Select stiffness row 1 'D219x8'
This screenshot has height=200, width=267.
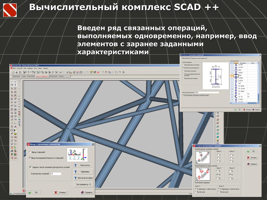point(244,65)
